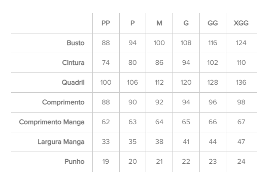Select Busto value 124 for XGG

click(241, 43)
